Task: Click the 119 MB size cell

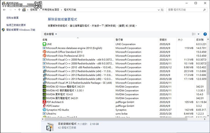Action: (189, 48)
